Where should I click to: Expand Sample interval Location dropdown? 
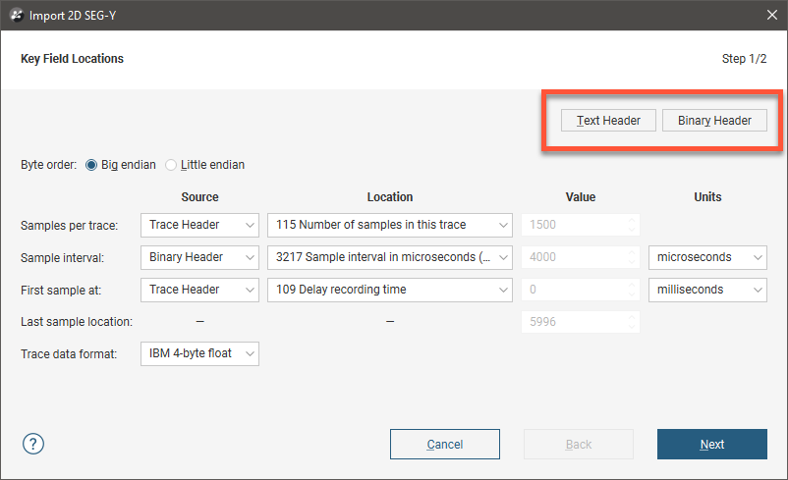tap(389, 257)
